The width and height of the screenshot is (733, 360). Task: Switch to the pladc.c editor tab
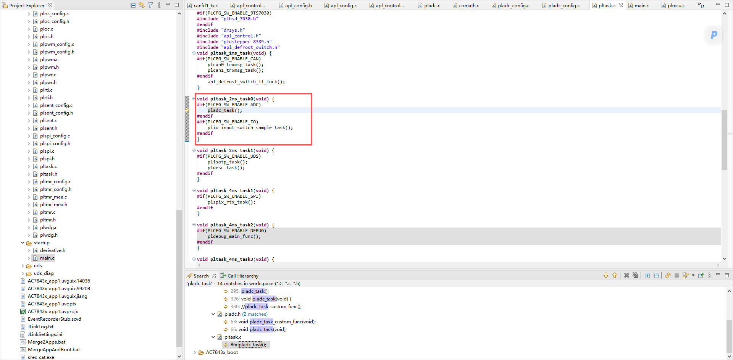point(431,5)
